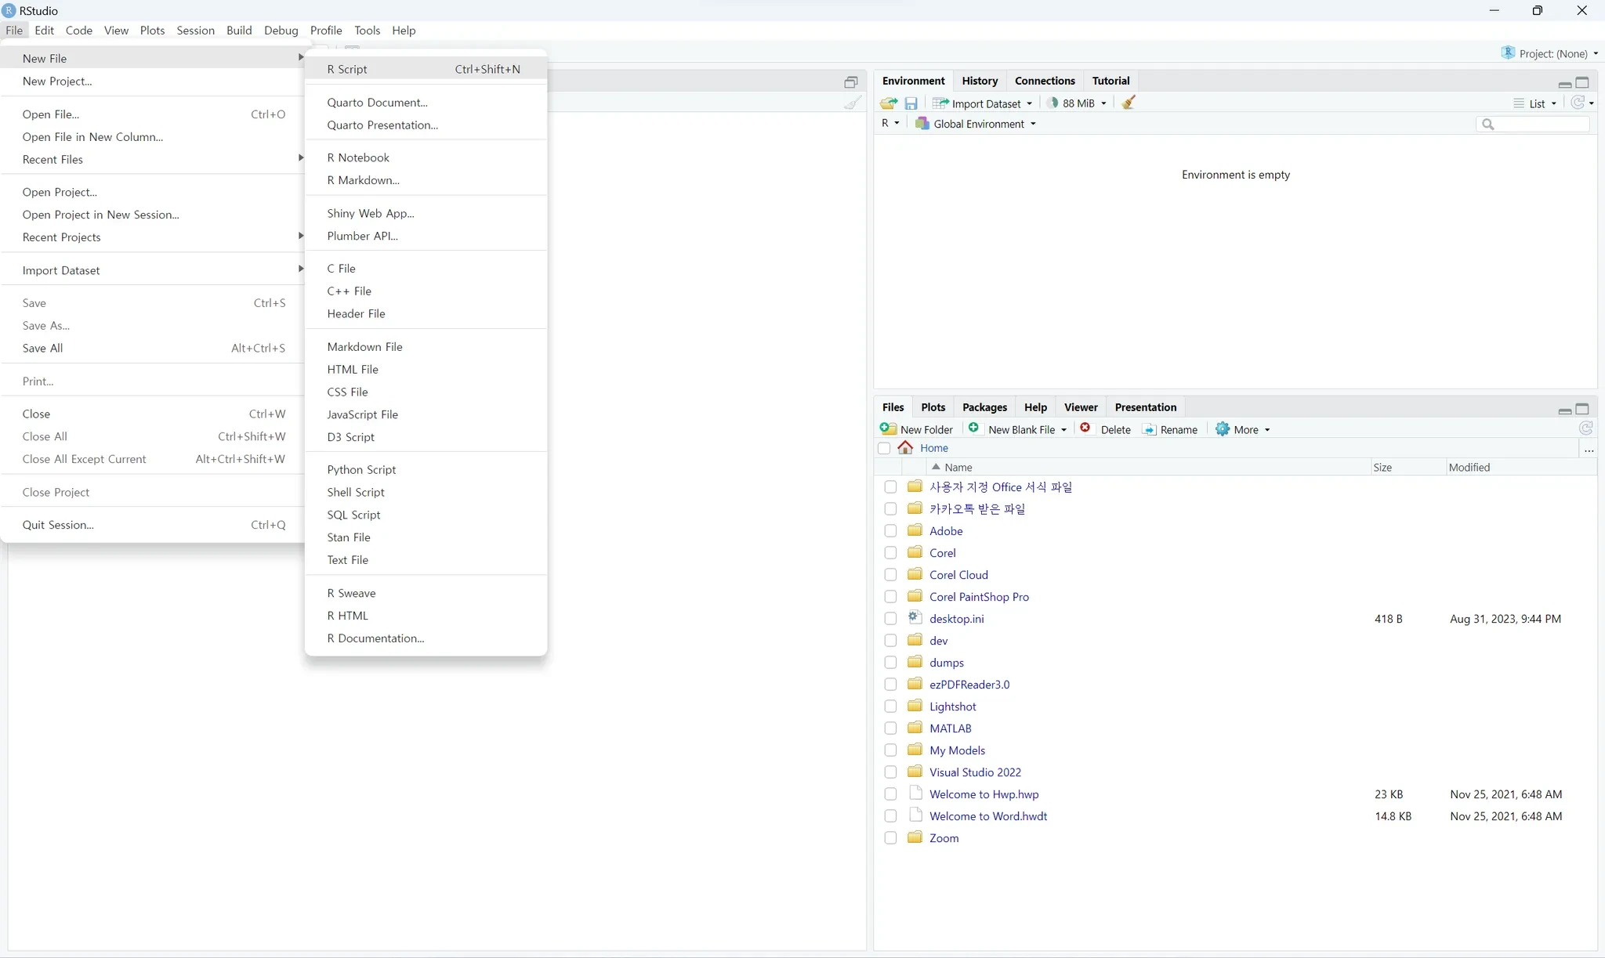Check the box next to desktop.ini

pyautogui.click(x=890, y=619)
